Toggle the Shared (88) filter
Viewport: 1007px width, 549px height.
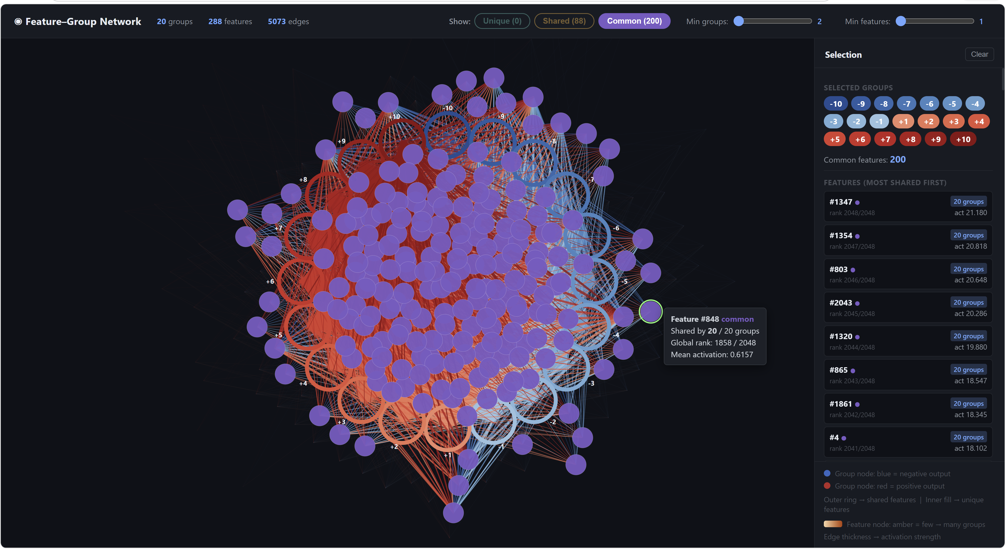pos(564,21)
